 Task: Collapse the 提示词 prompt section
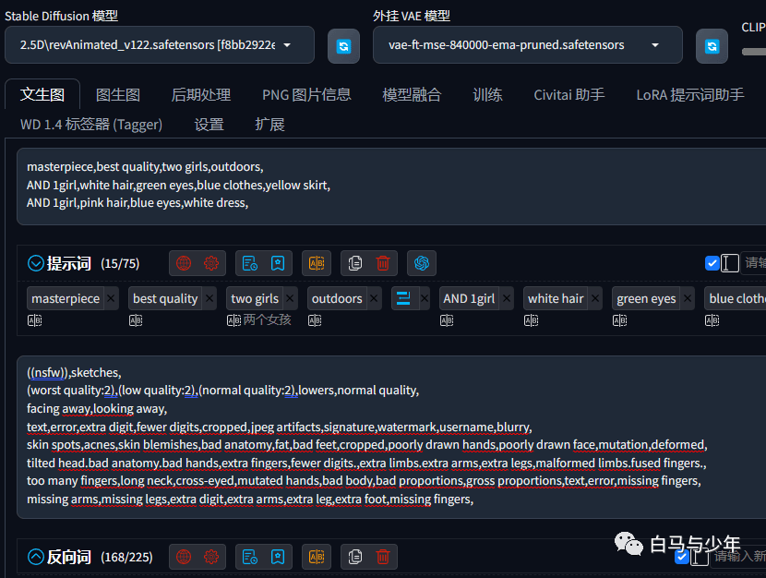point(36,263)
